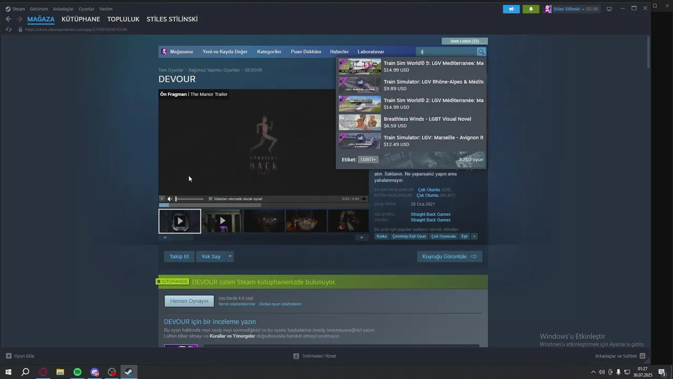Go forward with the navigation arrow

pos(19,19)
